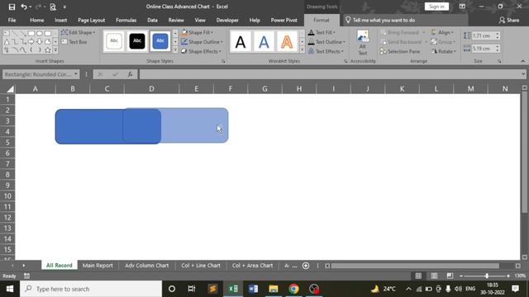Click the zoom slider handle
The image size is (529, 297).
pyautogui.click(x=487, y=276)
